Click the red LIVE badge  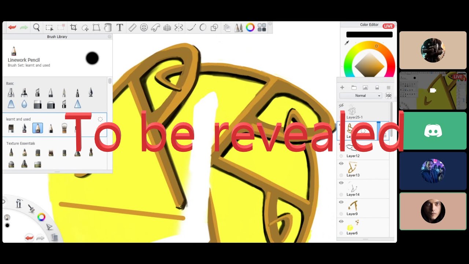click(x=388, y=26)
